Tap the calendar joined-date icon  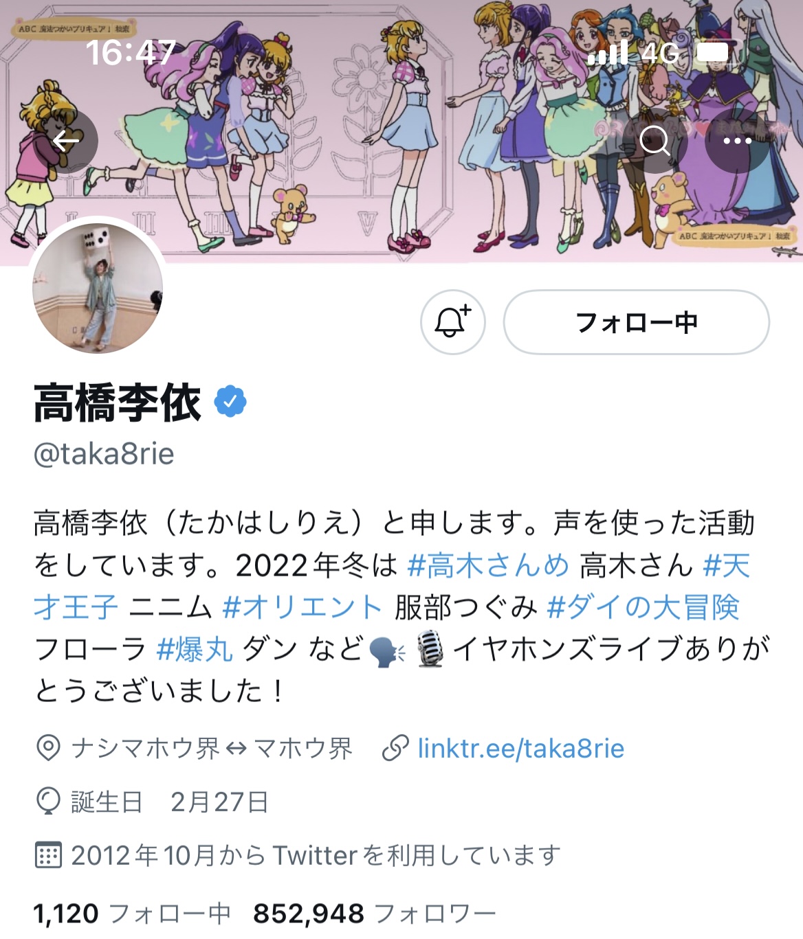click(47, 855)
